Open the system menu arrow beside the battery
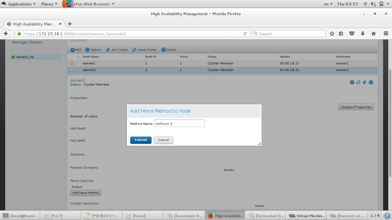Screen dimensions: 392x220 (388, 4)
